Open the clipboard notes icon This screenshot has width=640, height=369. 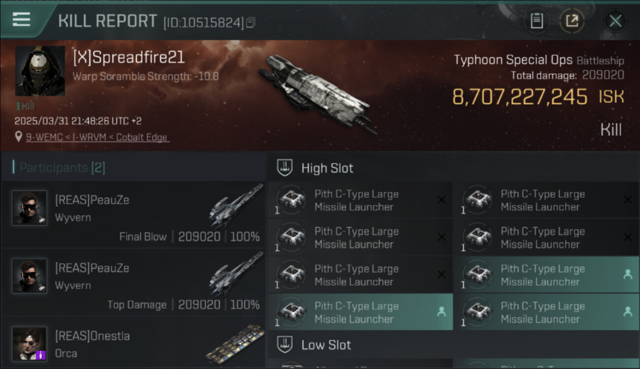(x=537, y=21)
